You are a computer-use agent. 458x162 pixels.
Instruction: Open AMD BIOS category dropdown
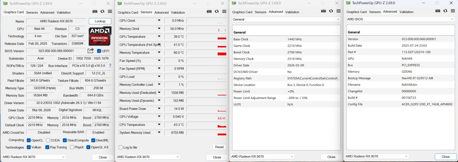click(x=401, y=19)
